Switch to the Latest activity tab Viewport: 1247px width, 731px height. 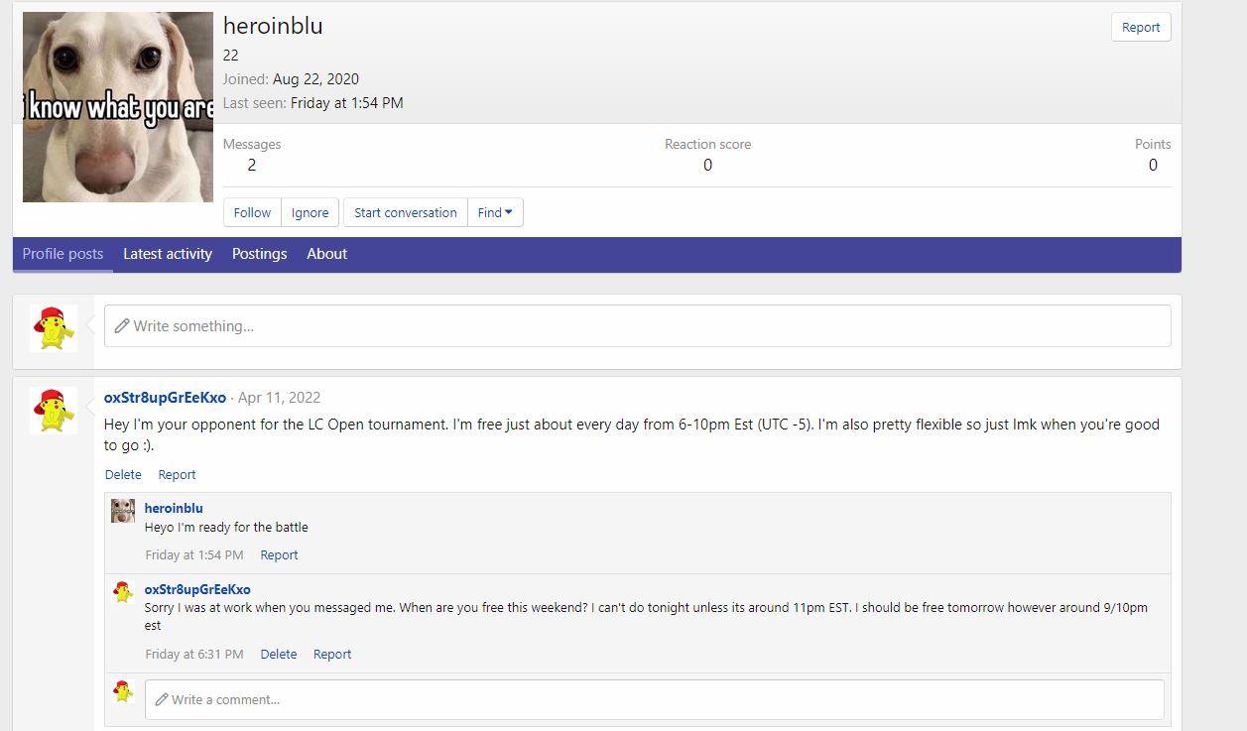tap(168, 254)
